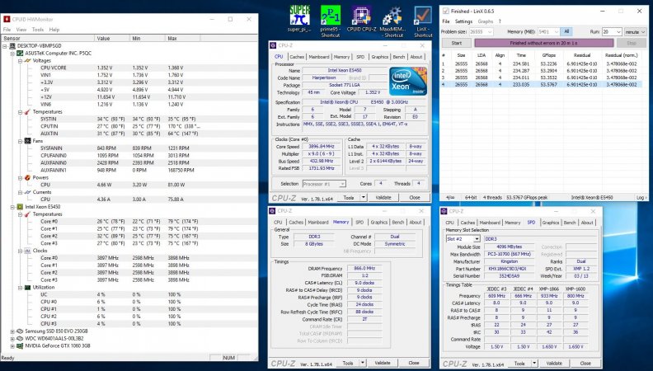Open the LinX Shortcut desktop icon
The height and width of the screenshot is (371, 653).
[423, 21]
